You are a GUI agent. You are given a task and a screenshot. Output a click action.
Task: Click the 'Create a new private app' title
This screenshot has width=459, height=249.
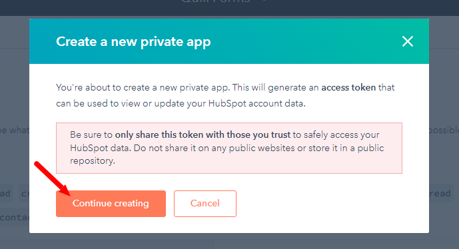pyautogui.click(x=133, y=41)
